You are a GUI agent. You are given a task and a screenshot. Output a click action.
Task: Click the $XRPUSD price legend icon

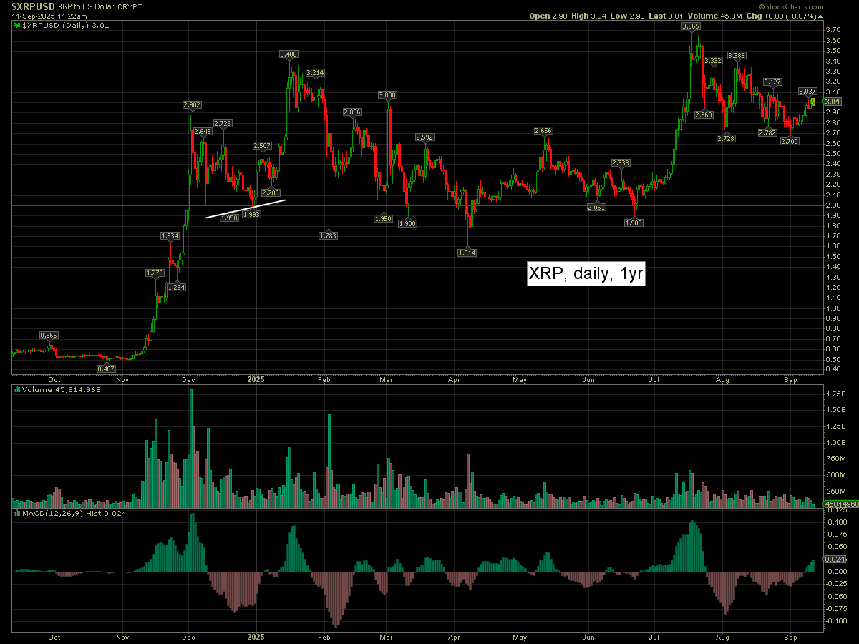coord(18,25)
